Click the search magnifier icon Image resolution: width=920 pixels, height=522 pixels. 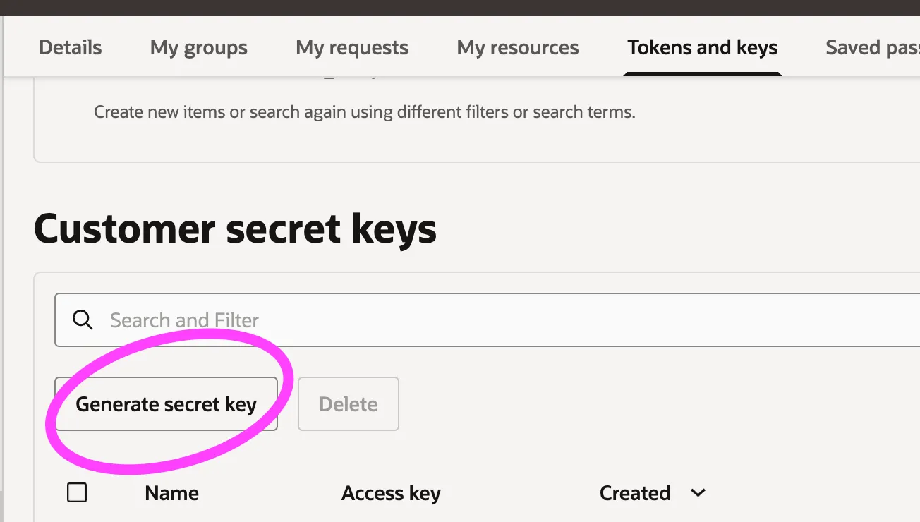(x=83, y=320)
